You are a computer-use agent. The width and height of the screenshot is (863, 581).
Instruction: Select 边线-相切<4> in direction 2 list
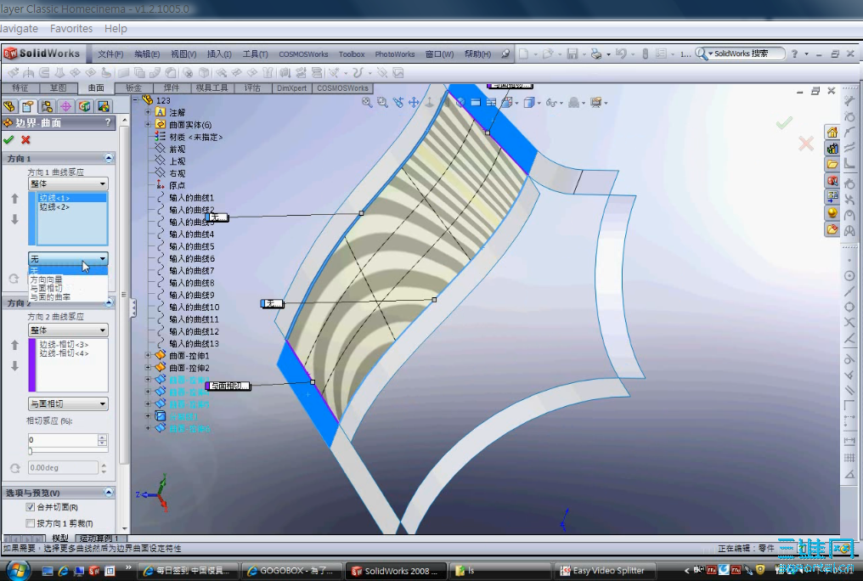click(64, 353)
